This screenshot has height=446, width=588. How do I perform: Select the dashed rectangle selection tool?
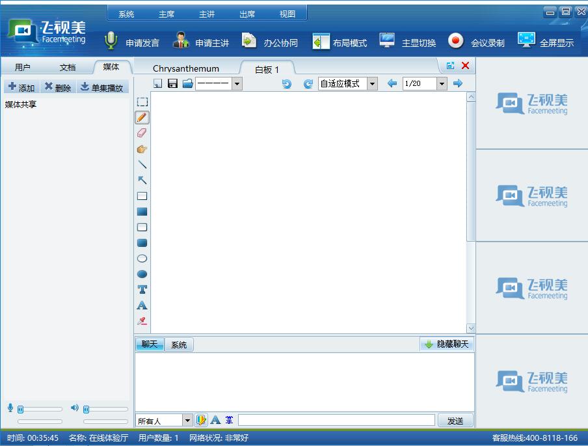click(x=142, y=102)
